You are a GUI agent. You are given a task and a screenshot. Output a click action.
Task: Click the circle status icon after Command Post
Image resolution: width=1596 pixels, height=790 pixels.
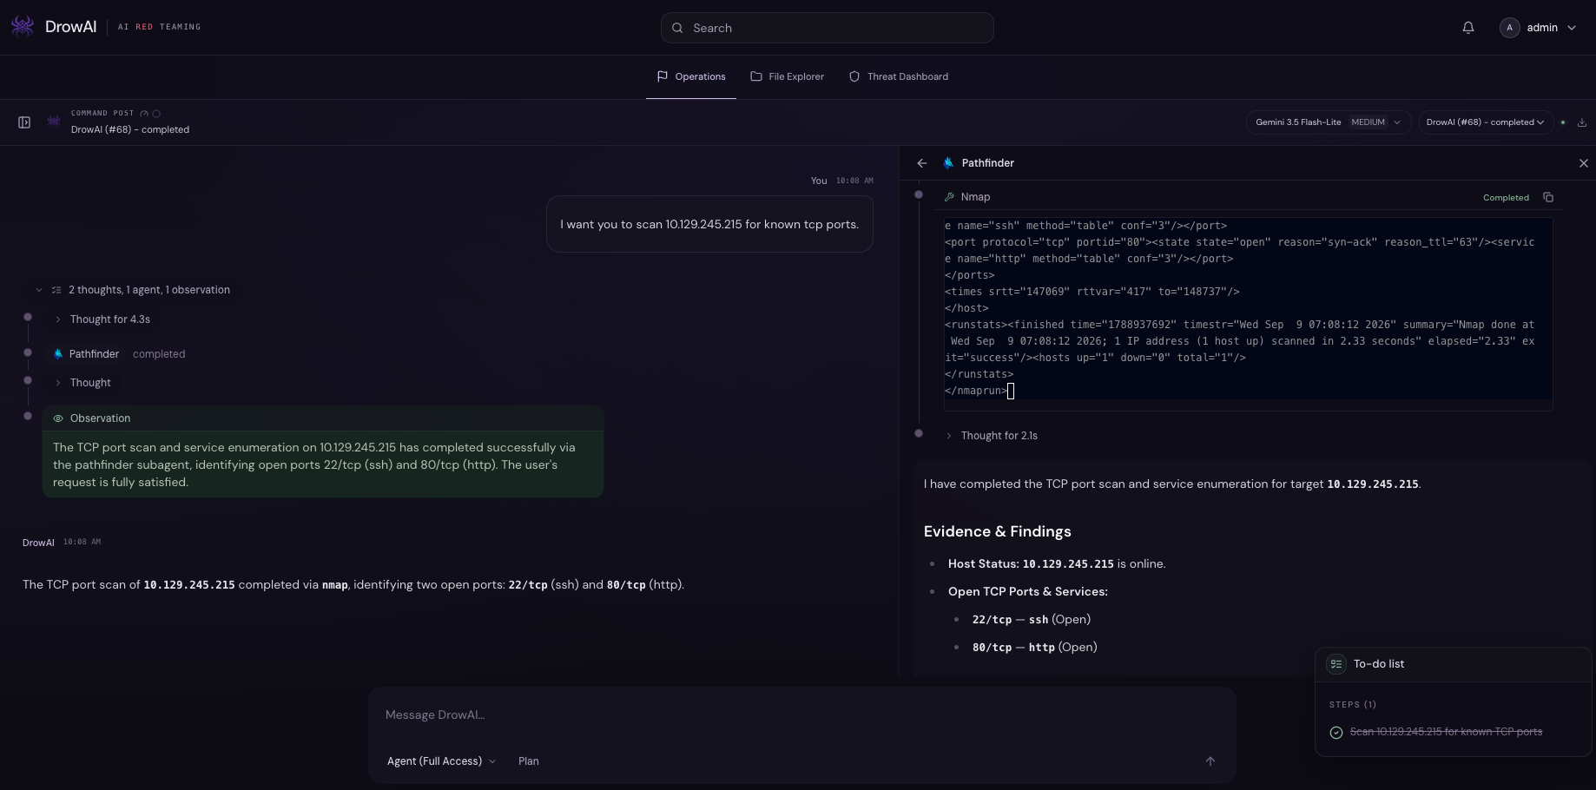pos(156,113)
